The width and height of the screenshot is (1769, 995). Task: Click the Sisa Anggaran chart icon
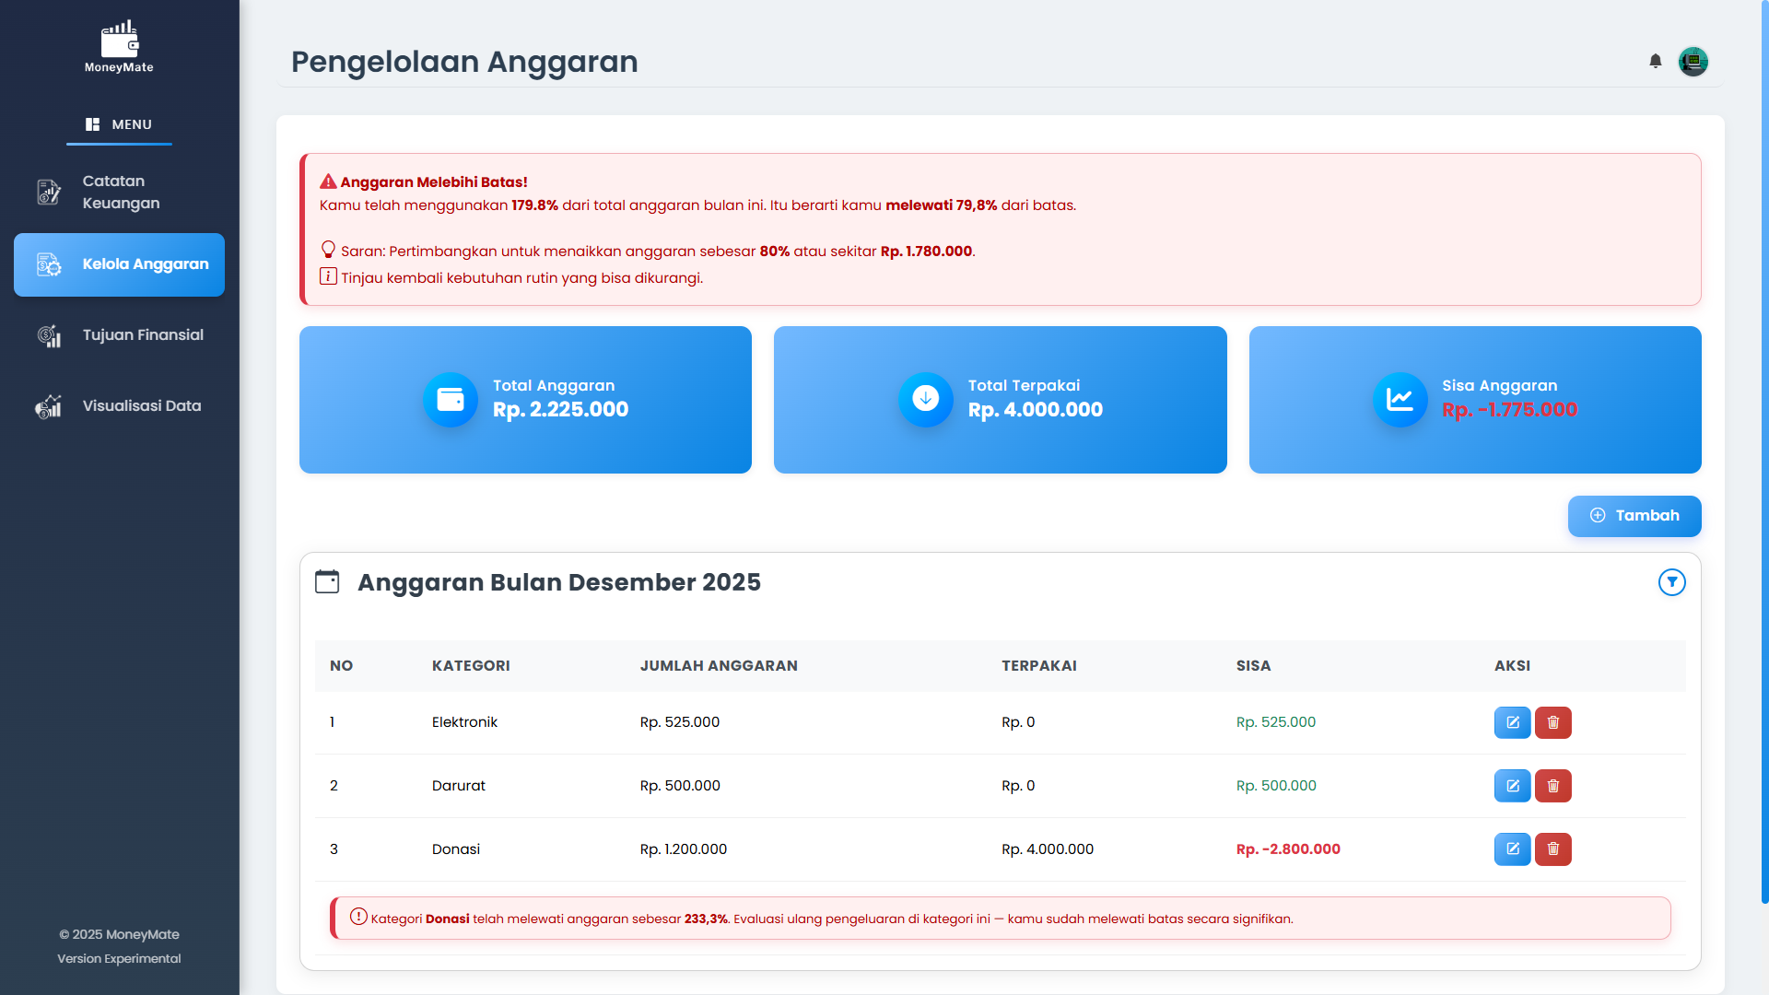(1400, 399)
